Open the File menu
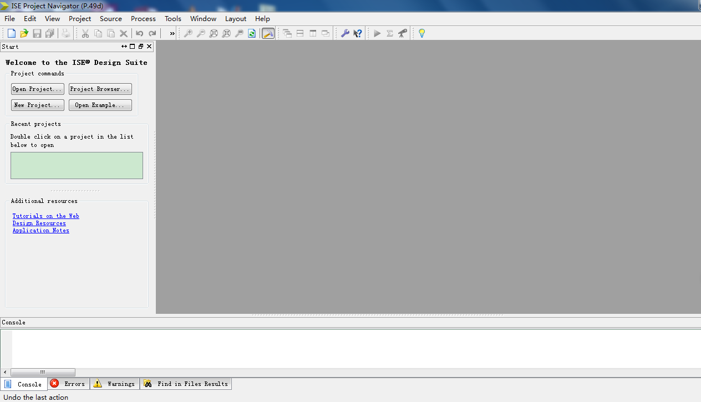Viewport: 701px width, 402px height. click(9, 18)
